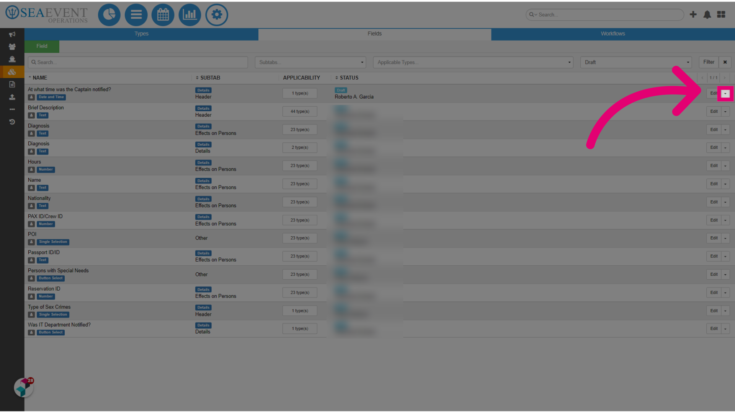Click 44 type(s) for Brief Description

click(x=300, y=112)
